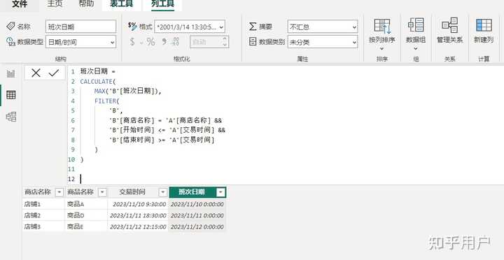Click cell 2023/11/10 0:00:00
Viewport: 504px width, 260px height.
tap(197, 204)
